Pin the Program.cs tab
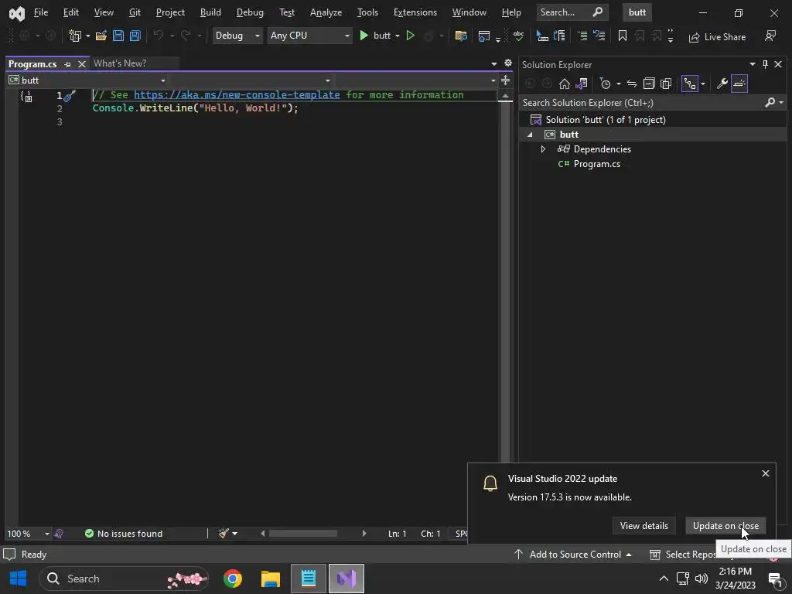 pyautogui.click(x=67, y=64)
